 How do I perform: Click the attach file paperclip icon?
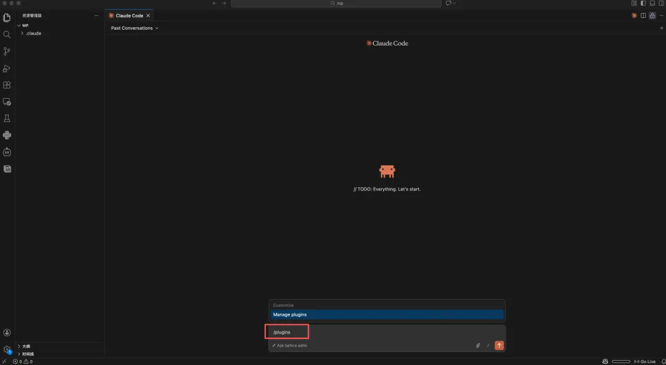(x=478, y=345)
